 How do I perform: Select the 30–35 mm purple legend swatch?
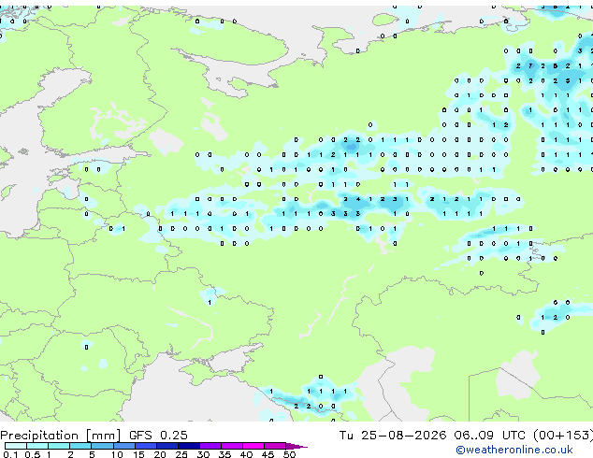coord(210,446)
